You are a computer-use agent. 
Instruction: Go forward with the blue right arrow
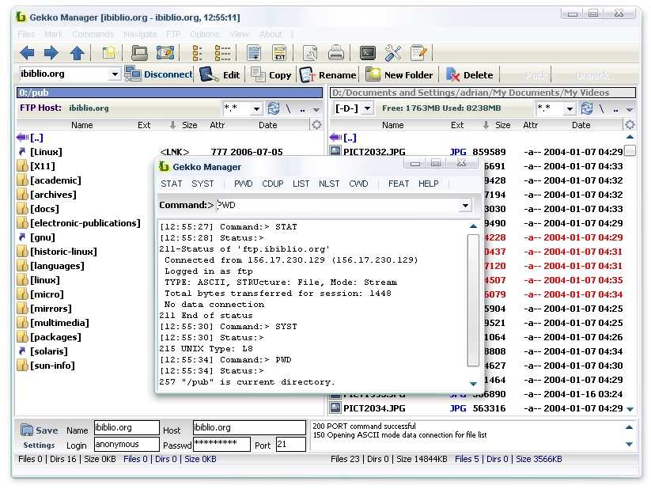click(51, 53)
